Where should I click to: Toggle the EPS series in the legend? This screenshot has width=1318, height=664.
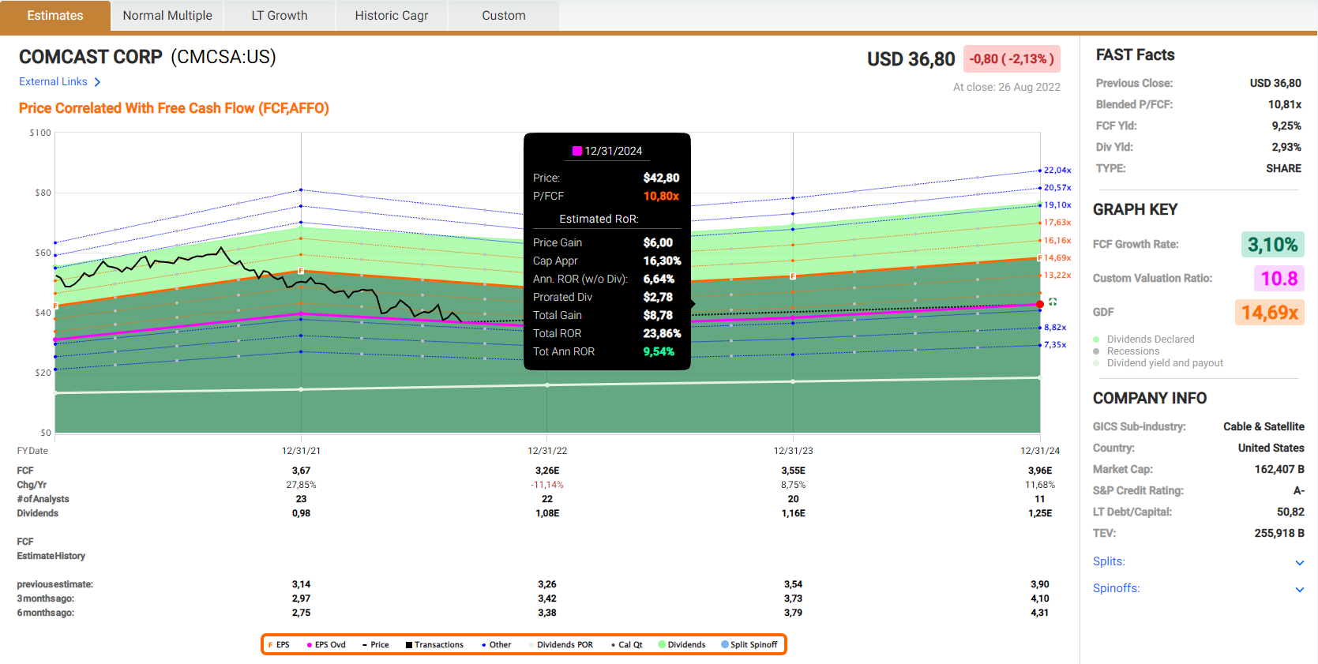pyautogui.click(x=279, y=645)
